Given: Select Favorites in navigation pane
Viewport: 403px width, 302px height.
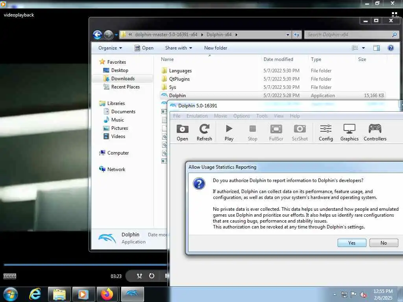Looking at the screenshot, I should [x=116, y=62].
